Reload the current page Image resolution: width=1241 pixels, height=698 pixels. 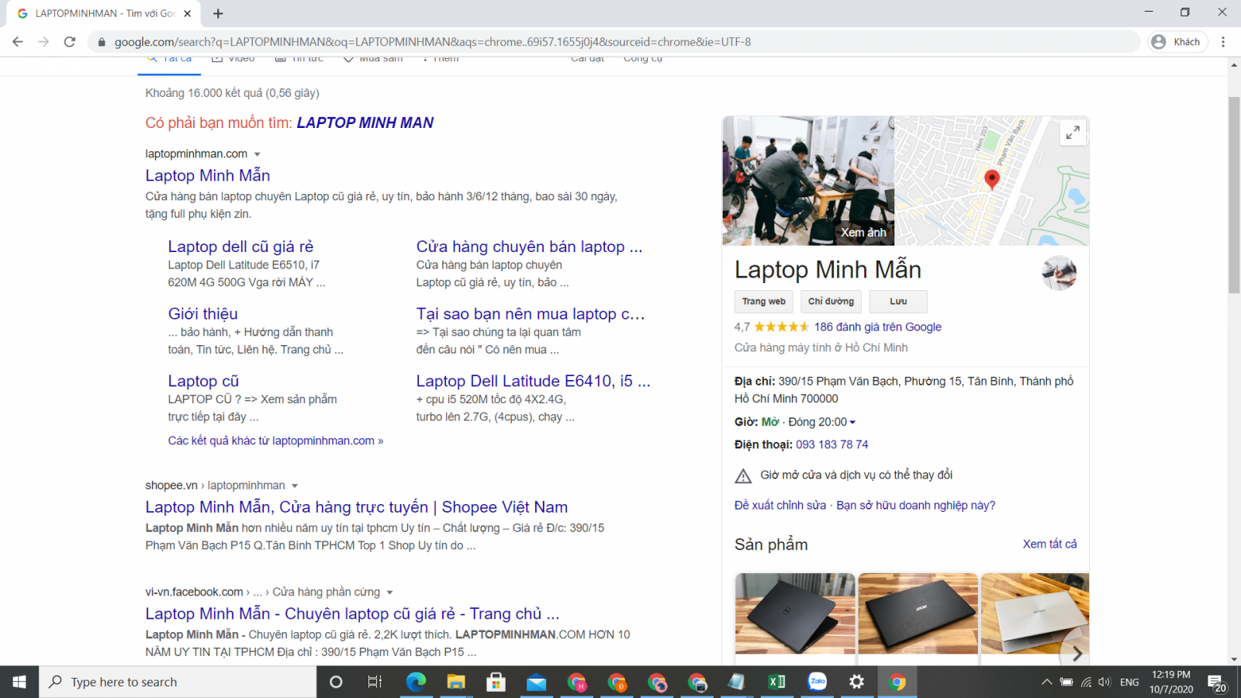coord(70,42)
